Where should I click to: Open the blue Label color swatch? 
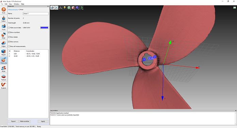coord(44,28)
